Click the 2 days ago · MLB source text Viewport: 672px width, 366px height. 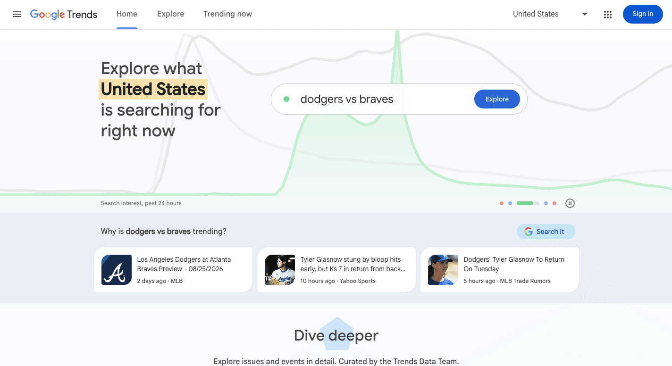160,281
